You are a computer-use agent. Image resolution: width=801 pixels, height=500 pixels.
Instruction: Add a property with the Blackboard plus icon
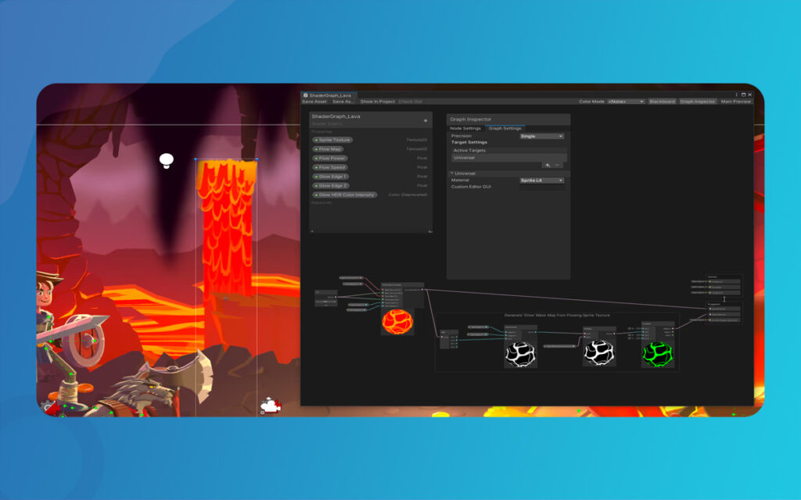point(426,120)
